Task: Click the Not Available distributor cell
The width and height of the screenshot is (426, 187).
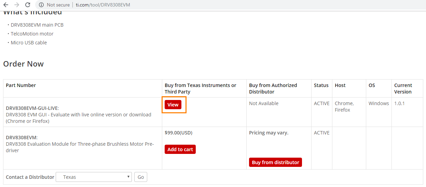Action: click(x=264, y=103)
